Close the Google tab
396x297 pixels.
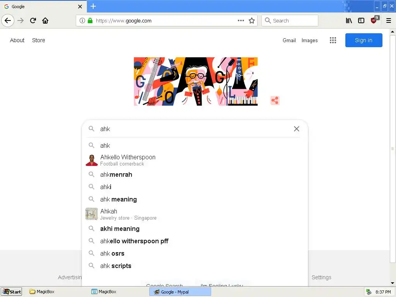pos(80,7)
